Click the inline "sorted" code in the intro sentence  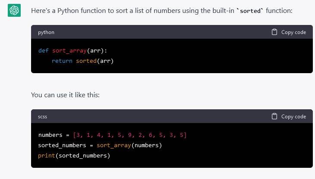coord(251,10)
